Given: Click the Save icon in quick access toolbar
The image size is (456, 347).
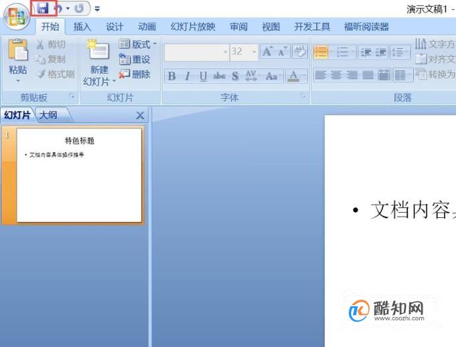Looking at the screenshot, I should pyautogui.click(x=43, y=8).
